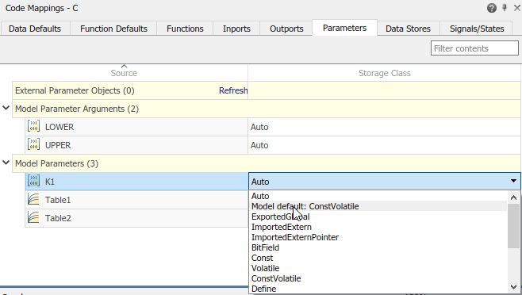This screenshot has width=522, height=295.
Task: Choose Volatile storage class
Action: click(x=379, y=268)
